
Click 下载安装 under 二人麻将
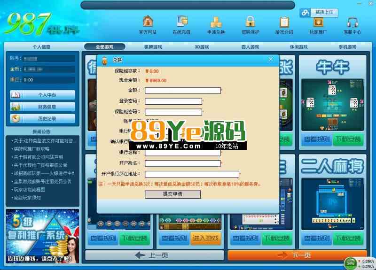pyautogui.click(x=348, y=239)
